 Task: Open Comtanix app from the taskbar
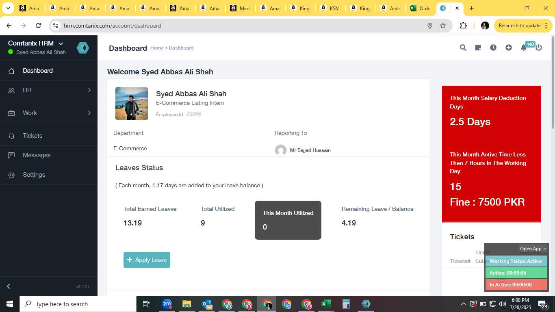(366, 304)
